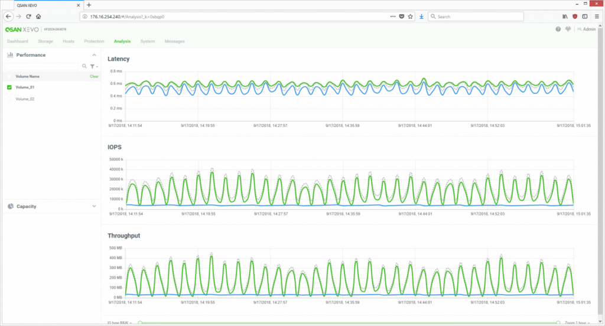Collapse the Performance panel chevron
605x326 pixels.
pos(94,55)
